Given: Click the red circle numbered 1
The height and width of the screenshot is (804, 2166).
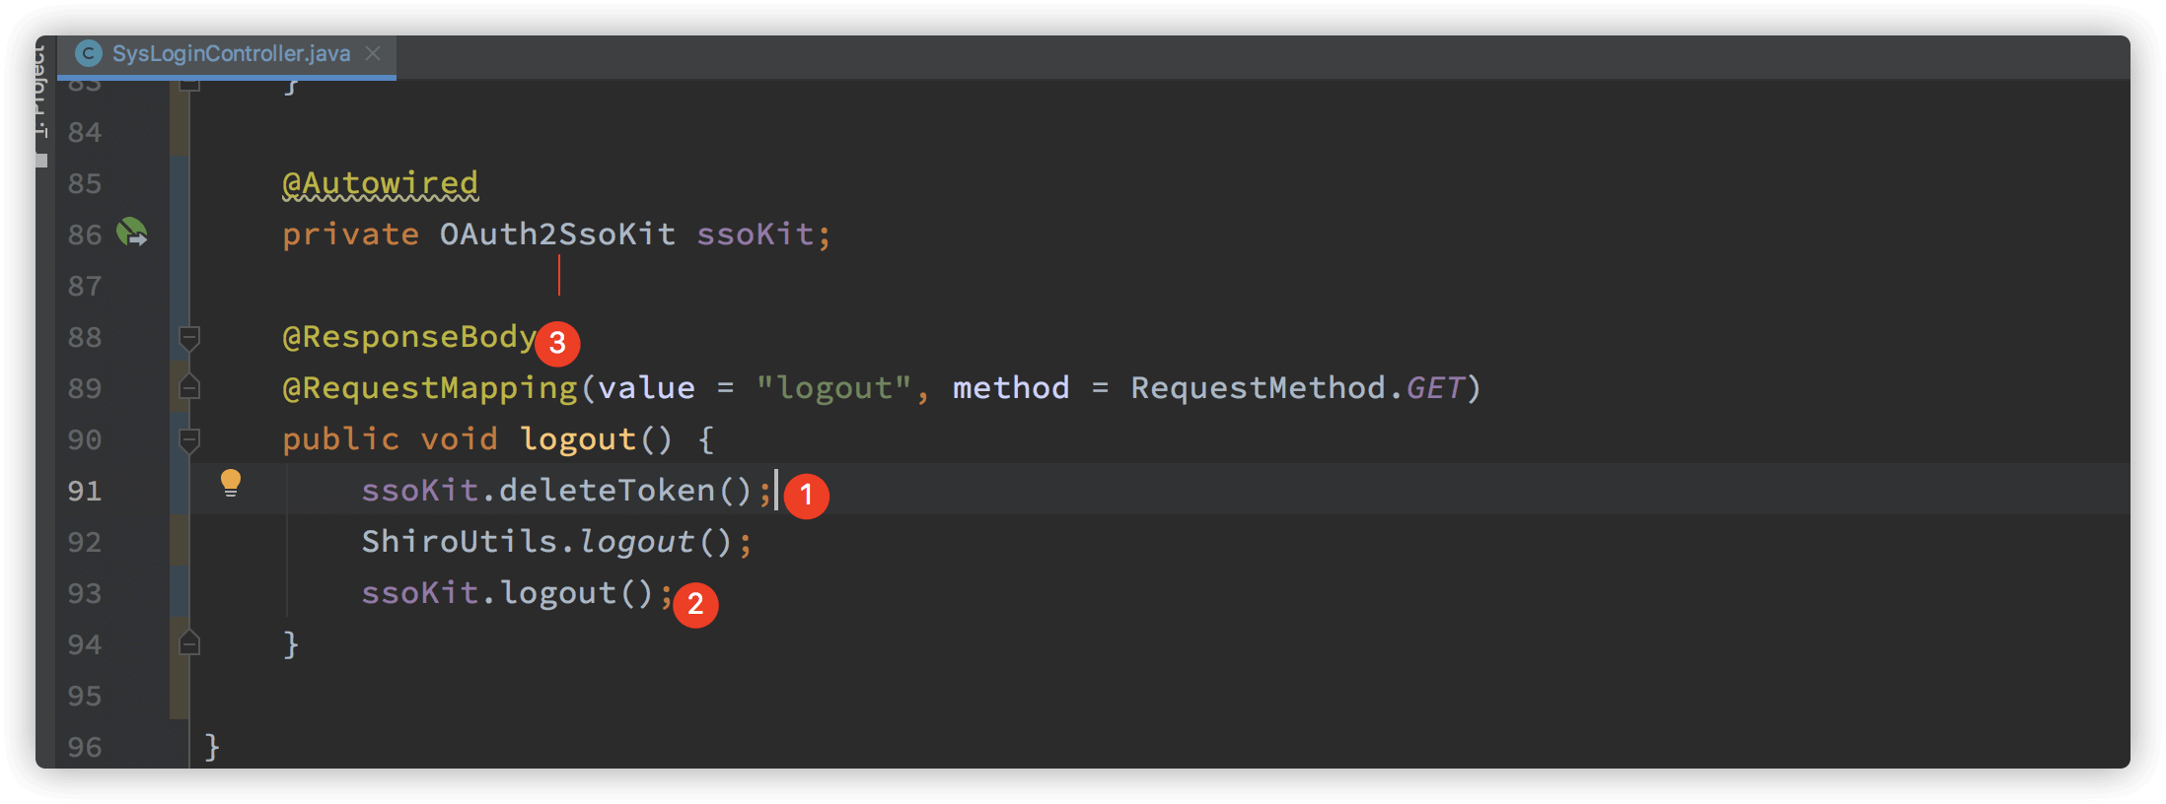Looking at the screenshot, I should (806, 495).
